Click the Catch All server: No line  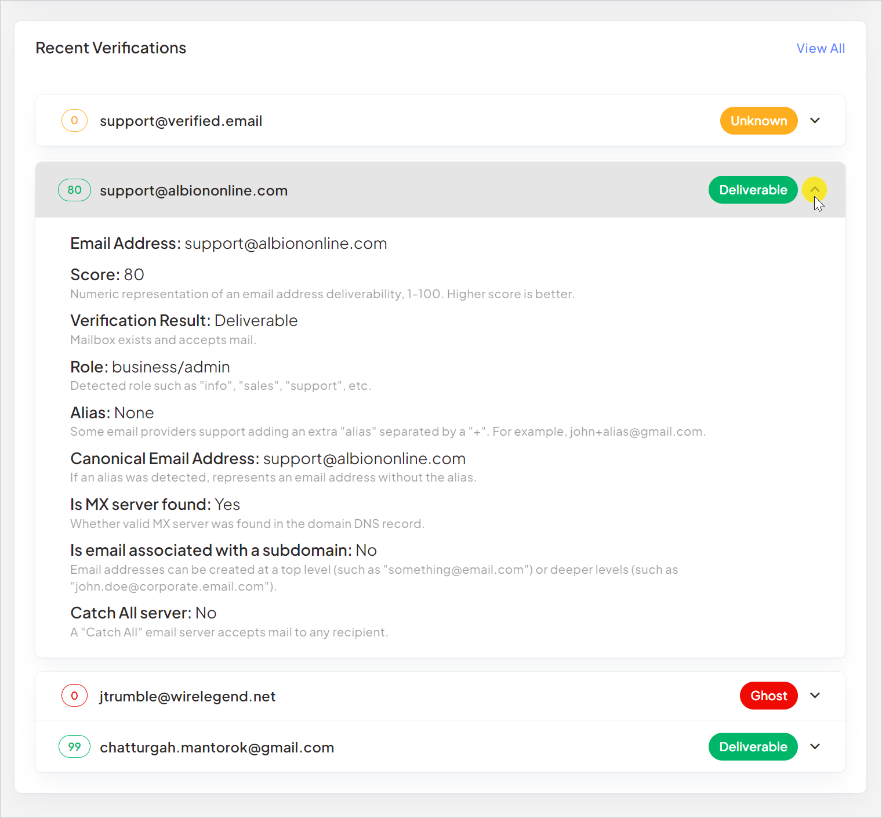tap(143, 613)
